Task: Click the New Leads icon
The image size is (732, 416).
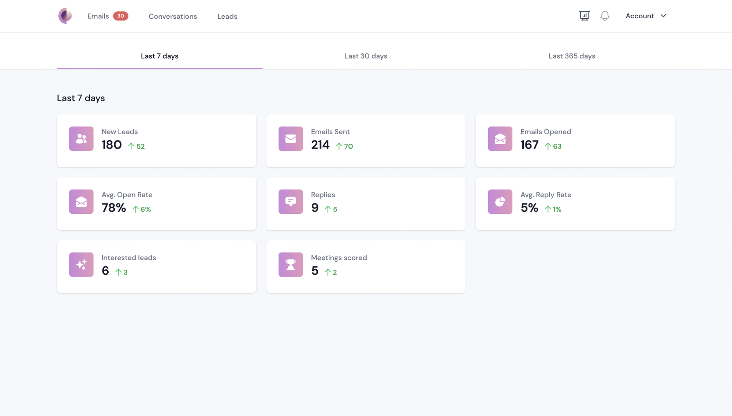Action: (x=82, y=138)
